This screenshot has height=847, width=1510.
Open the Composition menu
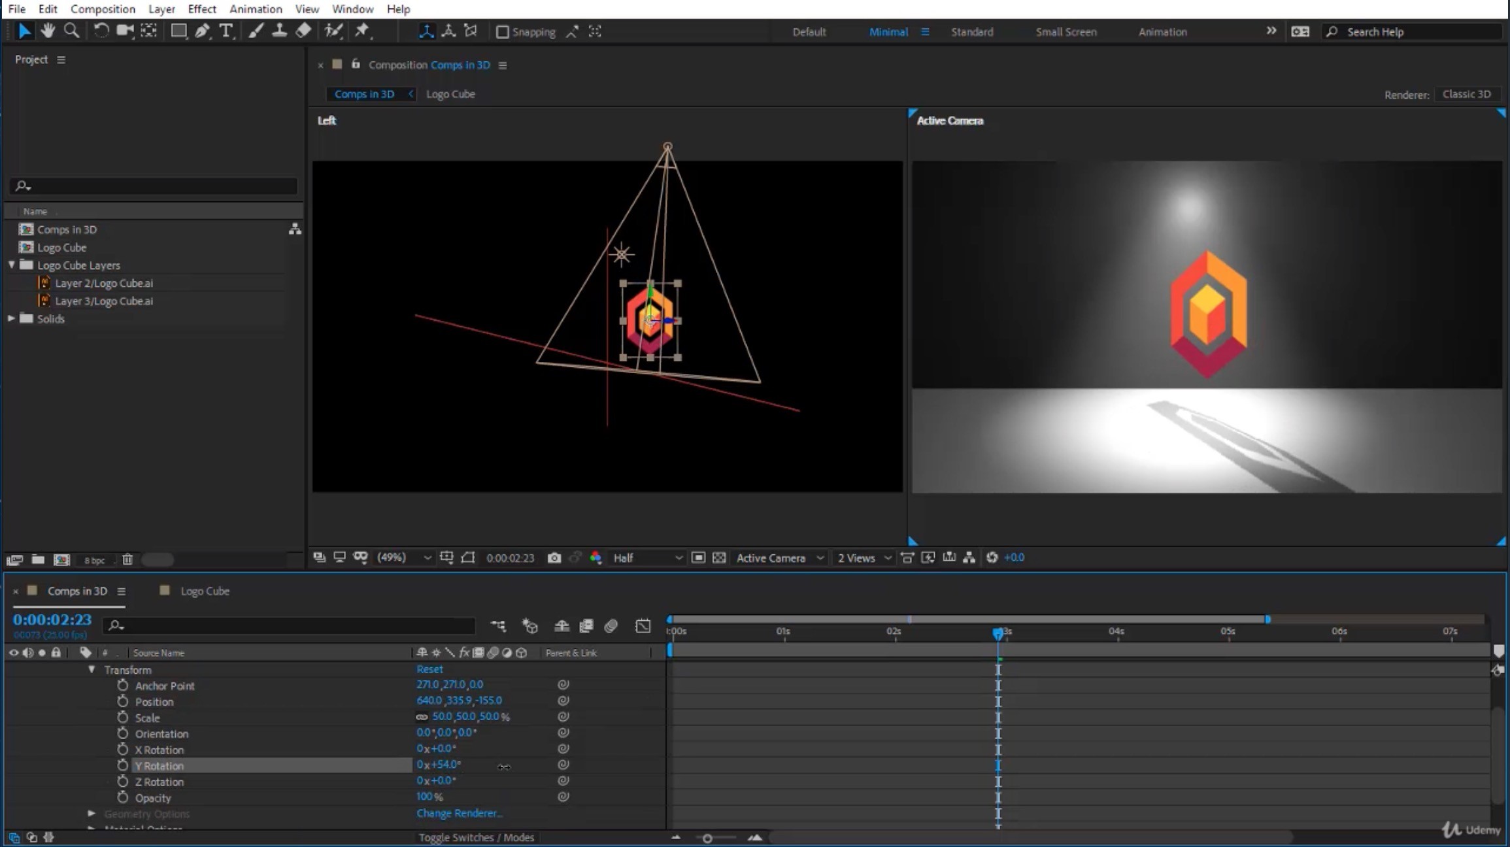click(x=103, y=9)
